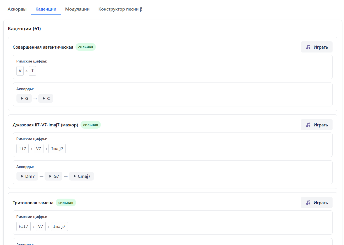Select the Каденции tab
344x245 pixels.
pyautogui.click(x=46, y=9)
